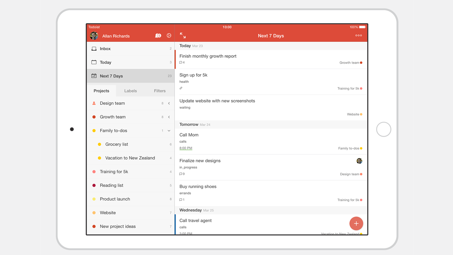Select Next 7 Days view

coord(131,76)
